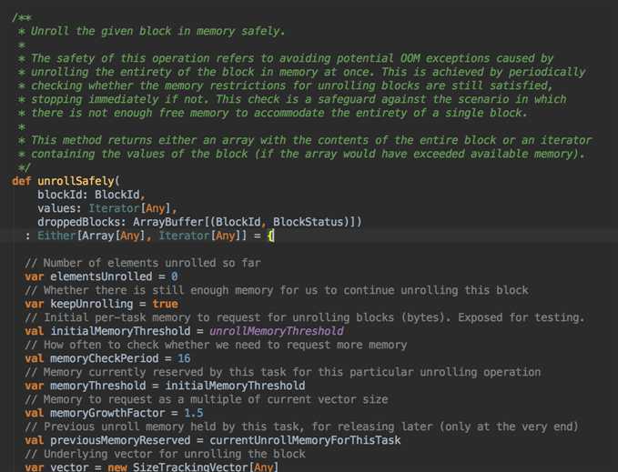Click SizeTrackingVector class name
618x472 pixels.
190,467
